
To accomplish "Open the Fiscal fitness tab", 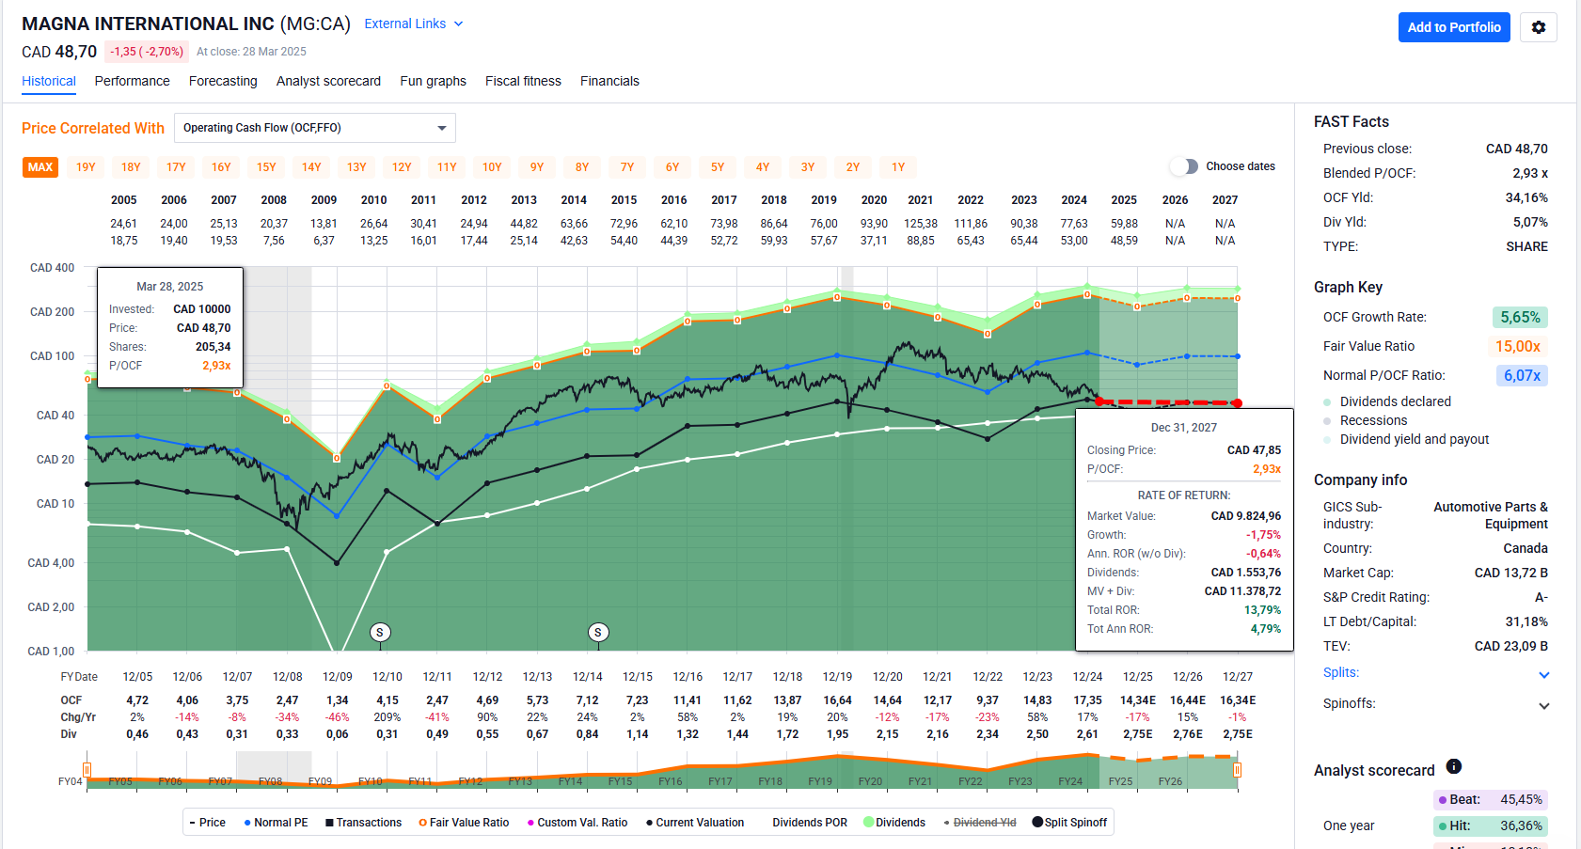I will [x=523, y=81].
